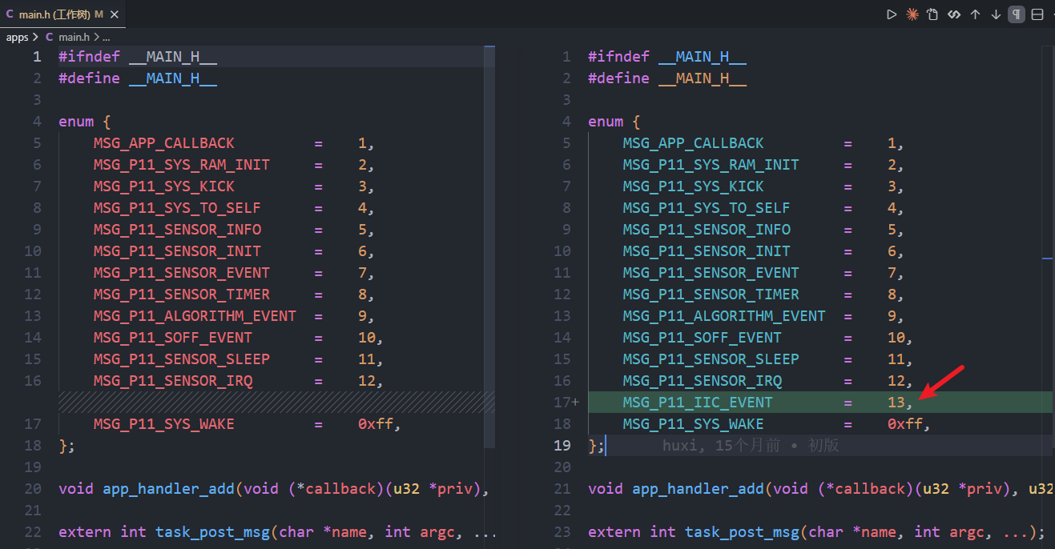This screenshot has width=1055, height=549.
Task: Click MSG_P11_ALGORITHM_EVENT in the right pane
Action: click(724, 315)
